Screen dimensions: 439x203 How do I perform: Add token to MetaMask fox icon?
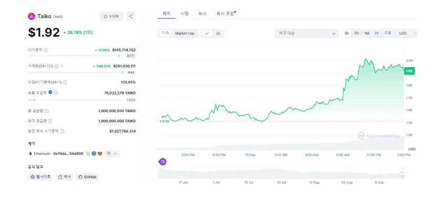tap(100, 154)
